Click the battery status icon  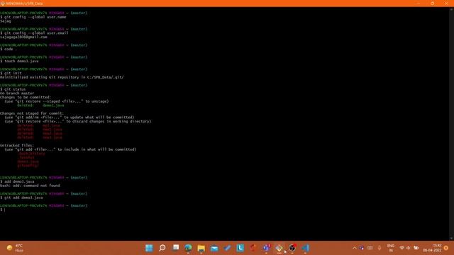[416, 248]
